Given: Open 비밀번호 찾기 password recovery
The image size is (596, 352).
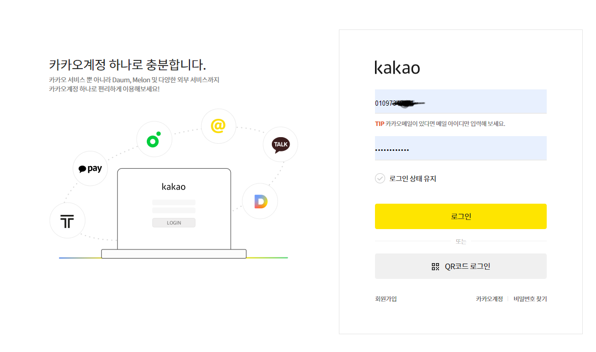Looking at the screenshot, I should point(530,299).
